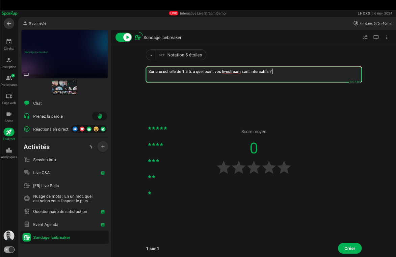396x257 pixels.
Task: Open the Analytiques sidebar tab
Action: click(x=9, y=153)
